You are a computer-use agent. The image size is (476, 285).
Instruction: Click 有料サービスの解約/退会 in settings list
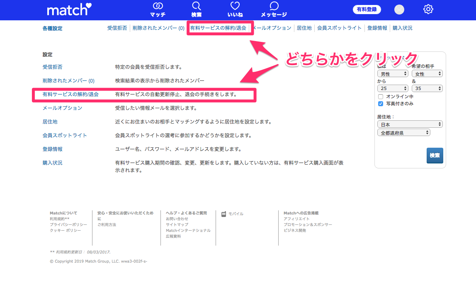(70, 95)
